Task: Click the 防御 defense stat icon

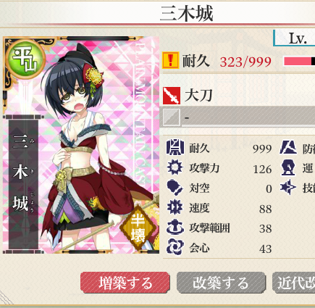Action: pos(288,147)
